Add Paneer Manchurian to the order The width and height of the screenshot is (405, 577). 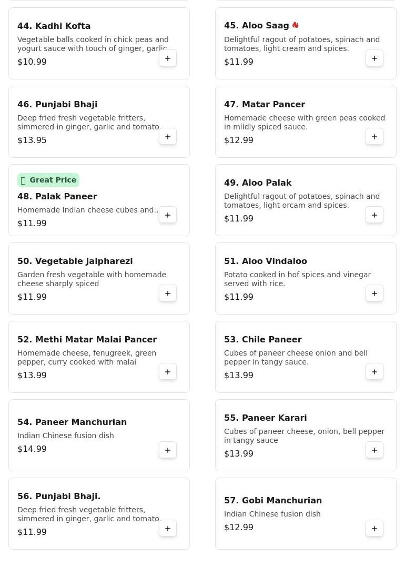pos(168,450)
